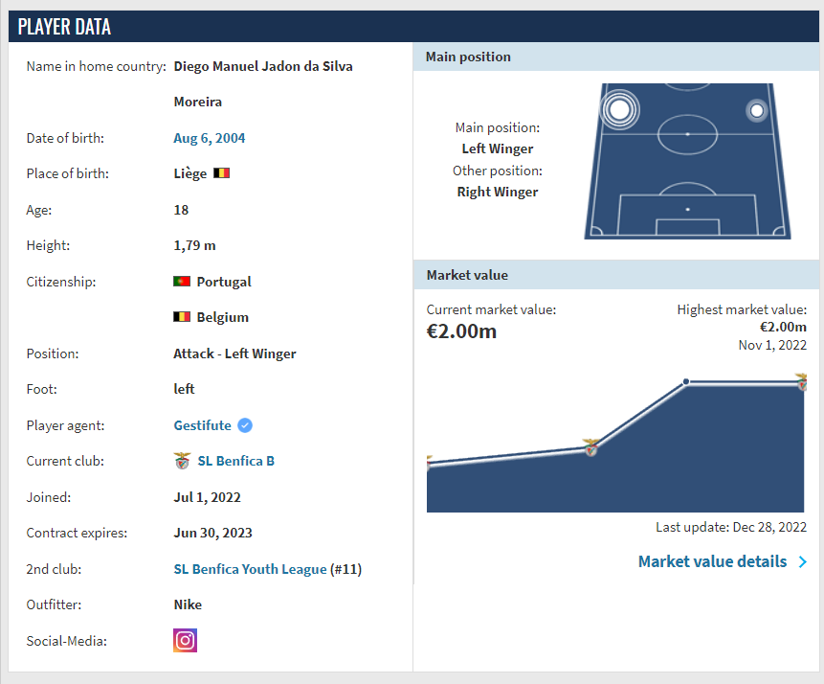This screenshot has height=684, width=824.
Task: Select the Right Winger marker on pitch
Action: (756, 111)
